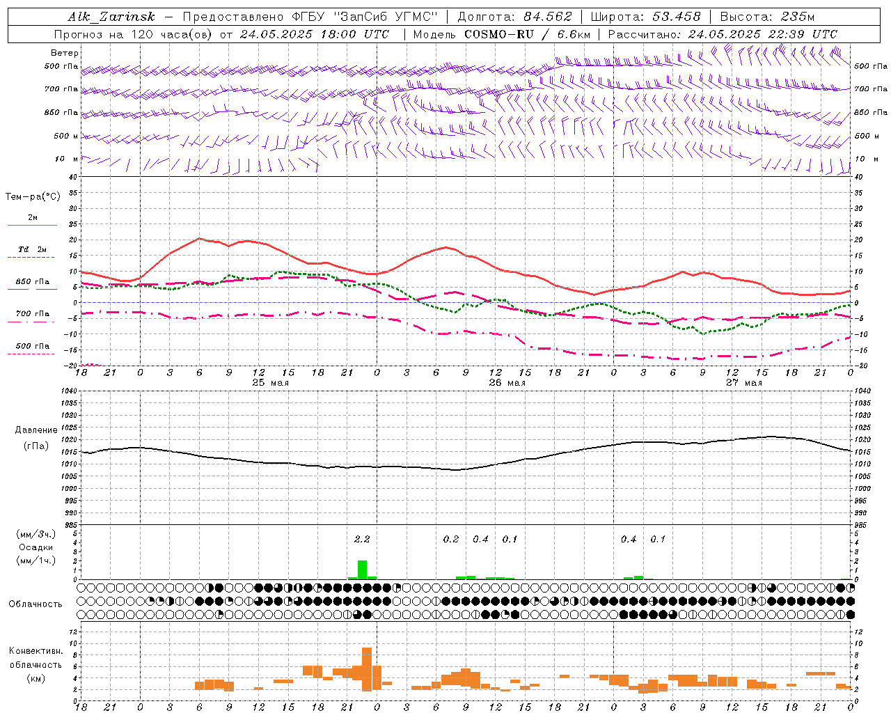
Task: Select the 27 мая date label
Action: [x=743, y=383]
